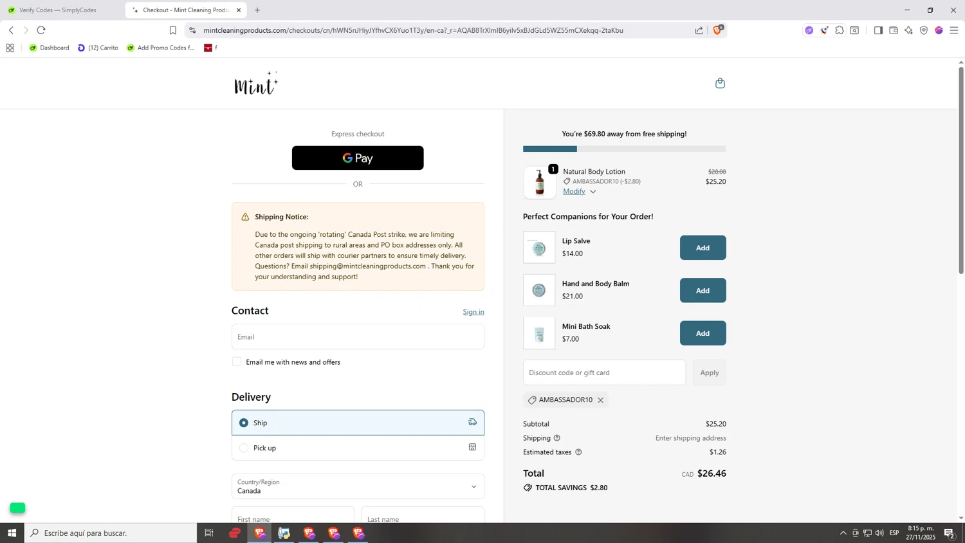Close the Checkout Mint tab
The image size is (965, 543).
point(239,10)
